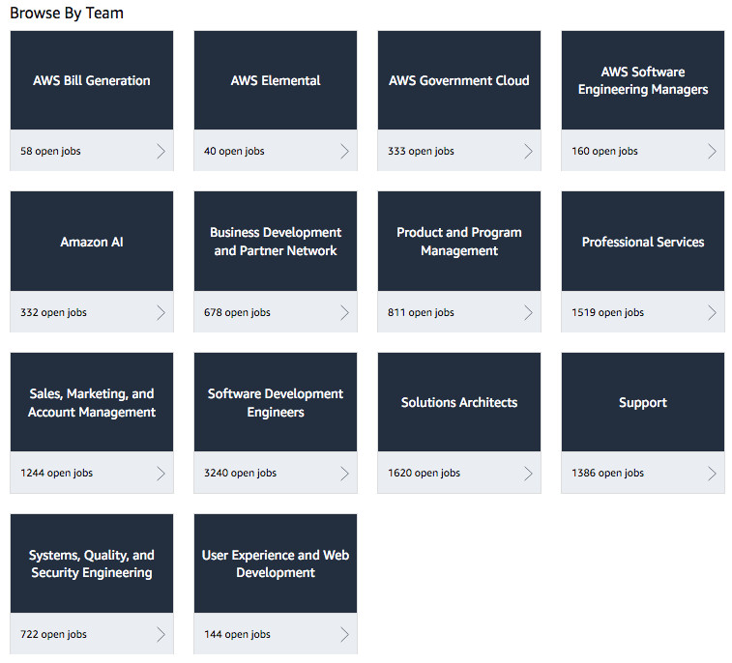Click the chevron beside 40 open jobs

pyautogui.click(x=344, y=151)
